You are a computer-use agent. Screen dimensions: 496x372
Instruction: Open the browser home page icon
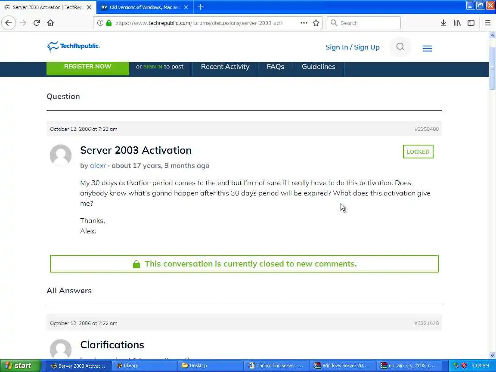(50, 23)
